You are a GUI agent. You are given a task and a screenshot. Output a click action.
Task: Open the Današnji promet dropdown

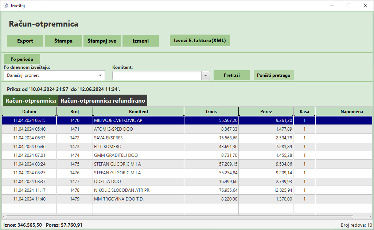(54, 75)
